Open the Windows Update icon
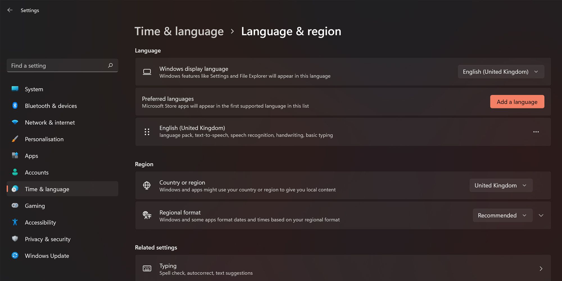This screenshot has height=281, width=562. (x=15, y=255)
